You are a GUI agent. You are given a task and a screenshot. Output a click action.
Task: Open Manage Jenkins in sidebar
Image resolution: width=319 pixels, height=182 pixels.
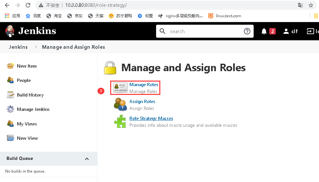pyautogui.click(x=33, y=110)
